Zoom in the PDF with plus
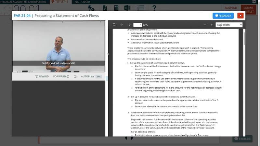This screenshot has height=146, width=260. (x=212, y=25)
